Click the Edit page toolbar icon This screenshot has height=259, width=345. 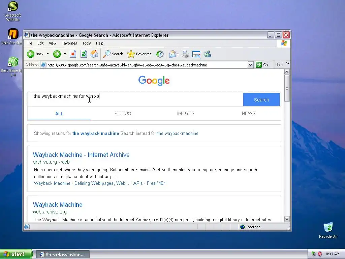point(196,54)
